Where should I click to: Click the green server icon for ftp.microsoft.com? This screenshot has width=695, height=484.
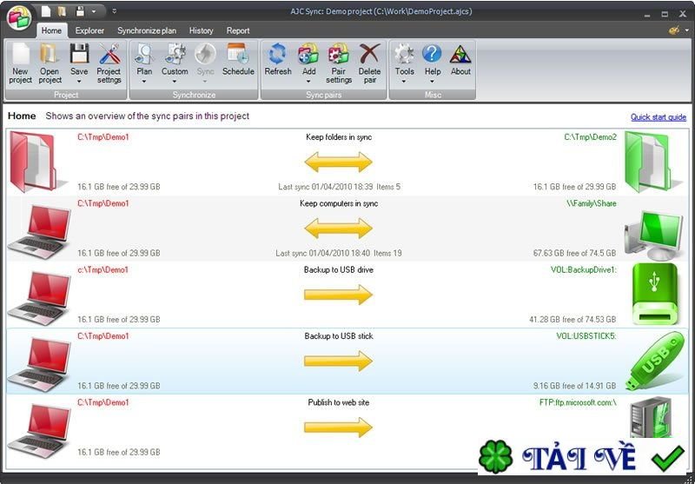click(x=652, y=418)
